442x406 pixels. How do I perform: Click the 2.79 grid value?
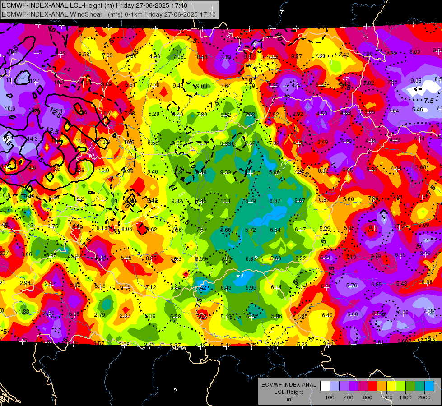99,315
